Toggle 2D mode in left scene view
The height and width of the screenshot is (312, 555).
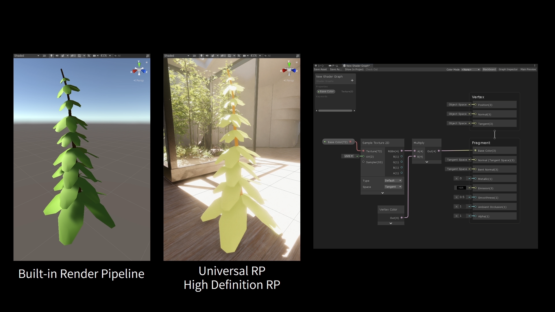click(44, 56)
